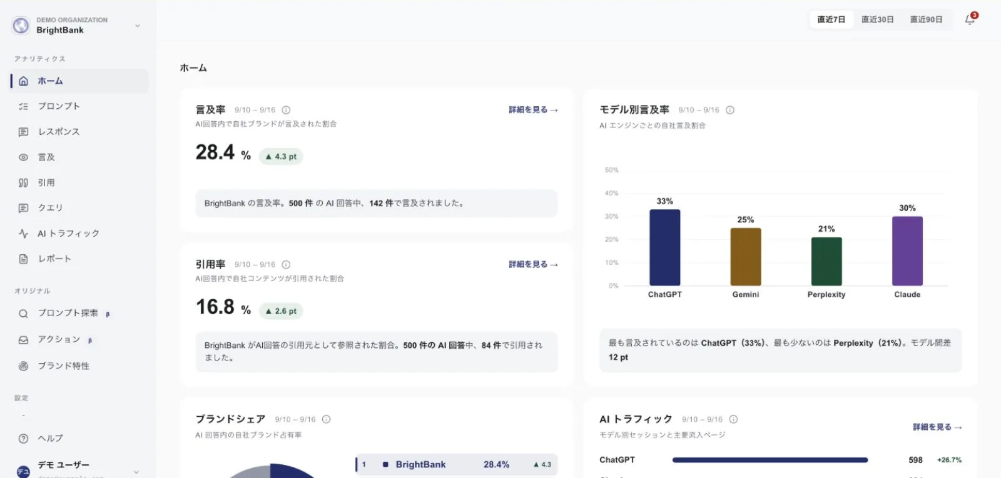The height and width of the screenshot is (478, 1001).
Task: Click info icon beside 言及率 date range
Action: tap(286, 110)
